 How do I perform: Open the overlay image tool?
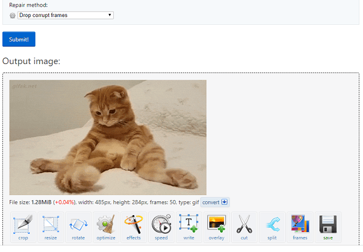[x=217, y=227]
